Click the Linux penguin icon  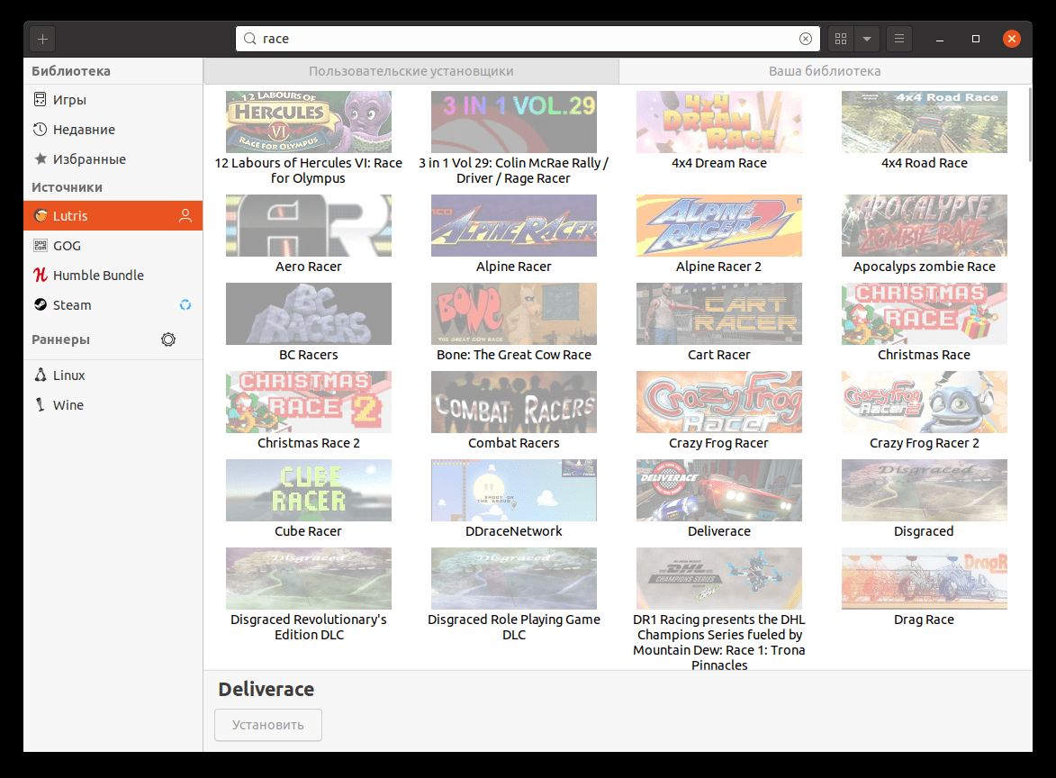click(41, 375)
